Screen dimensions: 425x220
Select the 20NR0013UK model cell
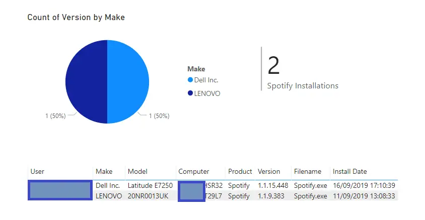(x=148, y=196)
